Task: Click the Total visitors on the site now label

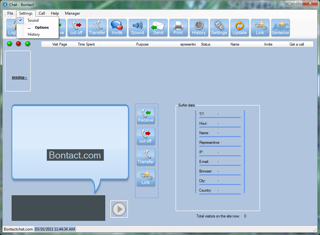Action: pos(218,216)
